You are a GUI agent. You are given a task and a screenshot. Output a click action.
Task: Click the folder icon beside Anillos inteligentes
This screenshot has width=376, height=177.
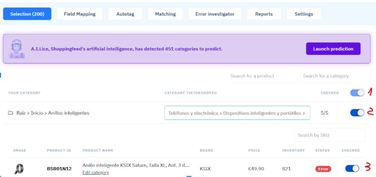pos(11,113)
